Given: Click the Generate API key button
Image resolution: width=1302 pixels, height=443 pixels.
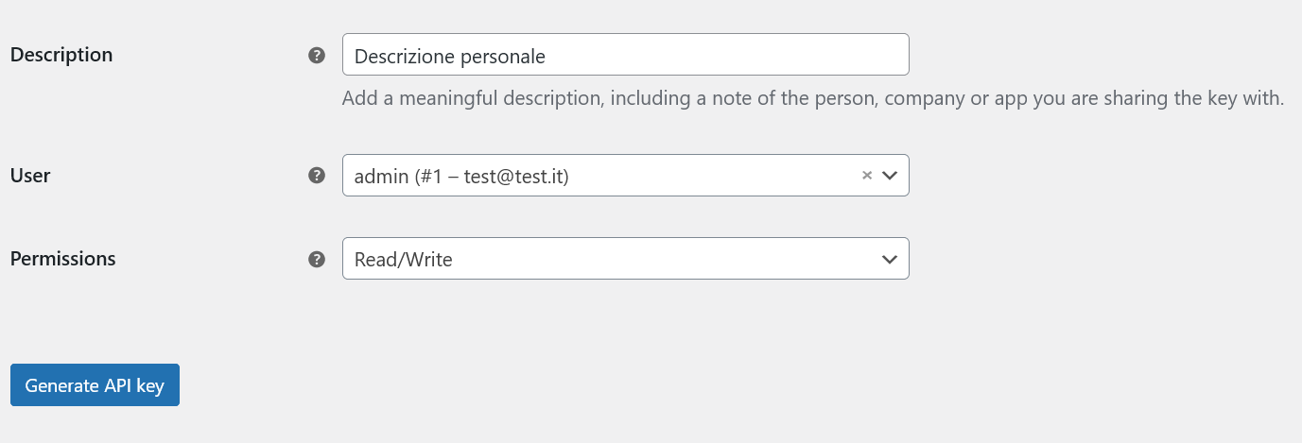Looking at the screenshot, I should pyautogui.click(x=95, y=385).
